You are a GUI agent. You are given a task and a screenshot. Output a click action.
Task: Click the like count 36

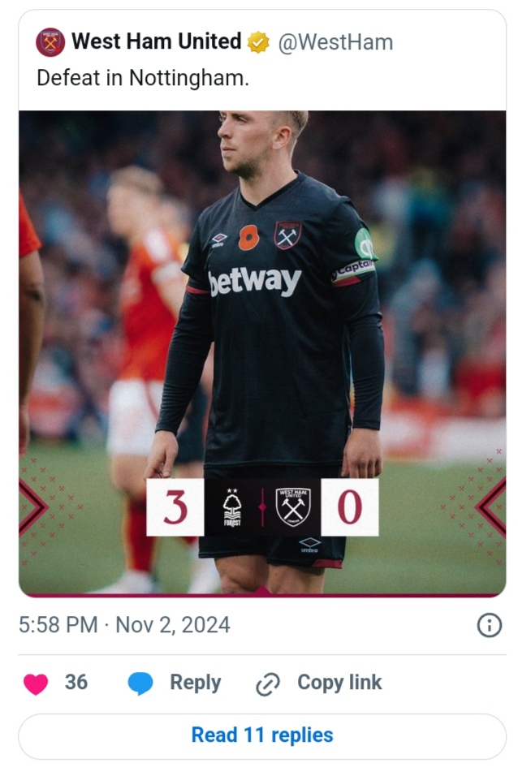pyautogui.click(x=76, y=683)
